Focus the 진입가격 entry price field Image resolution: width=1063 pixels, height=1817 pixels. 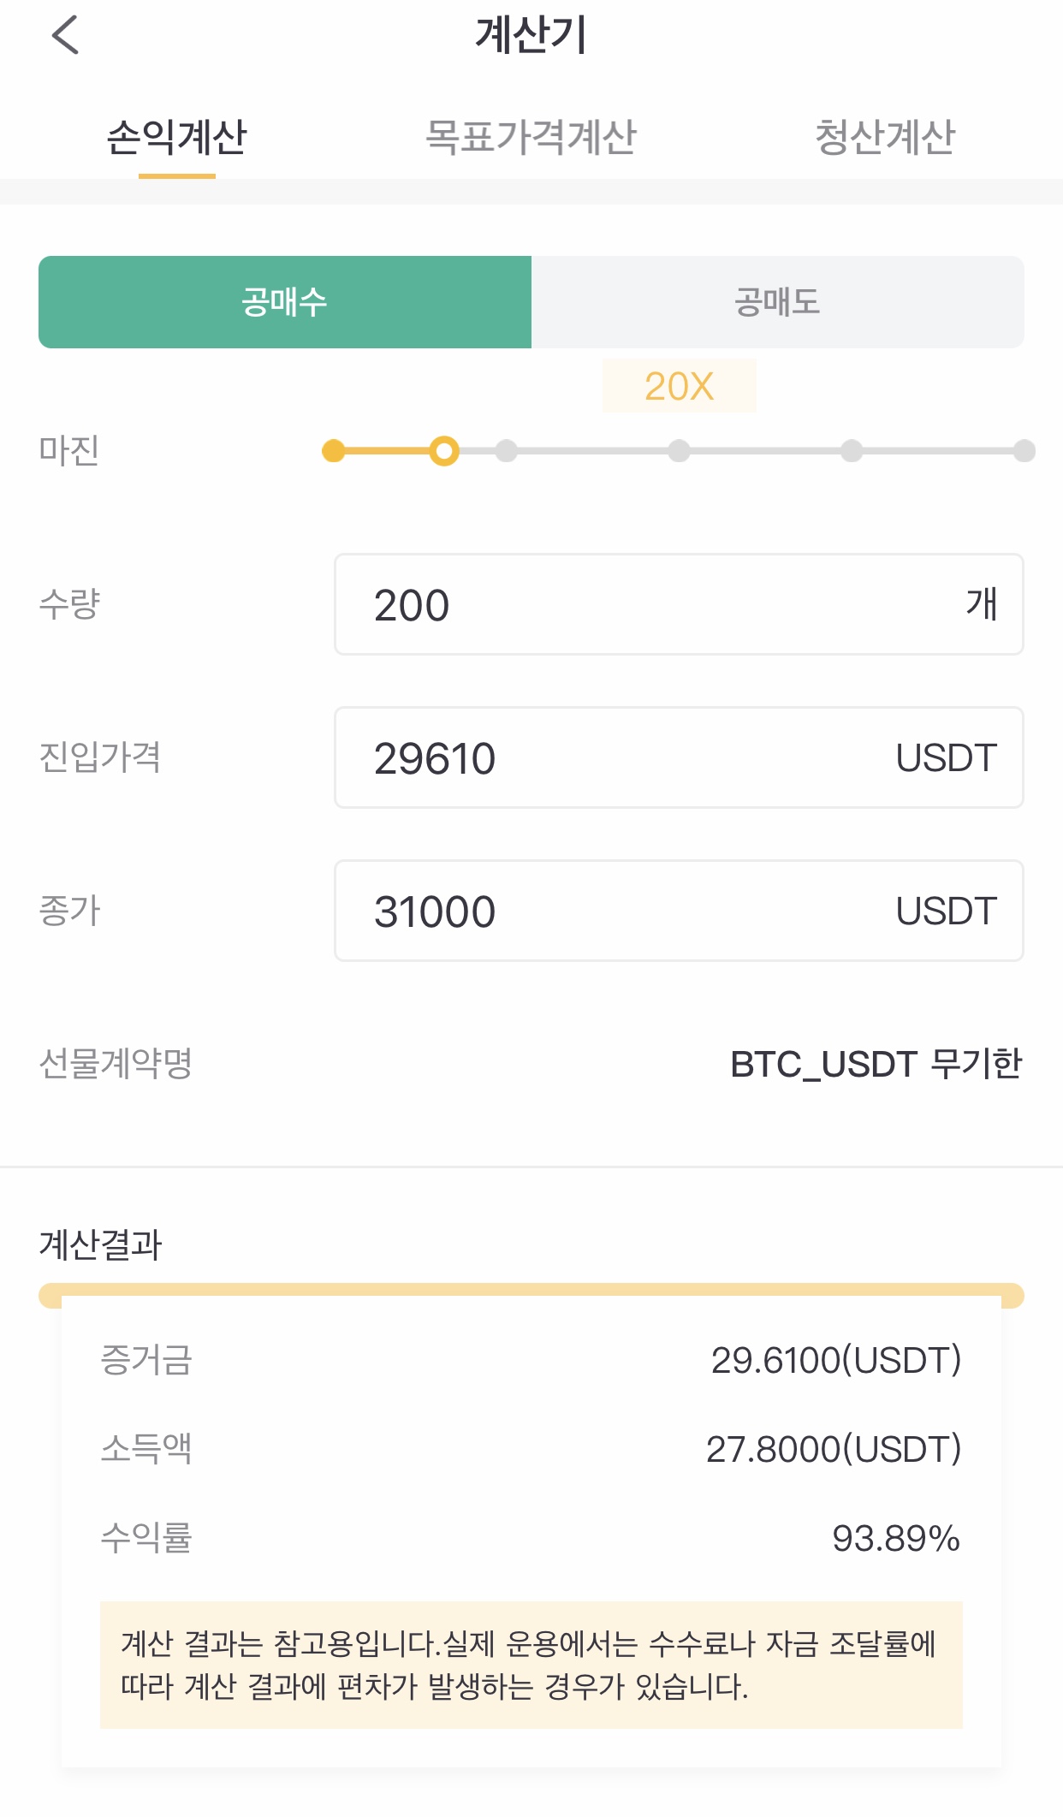click(679, 757)
